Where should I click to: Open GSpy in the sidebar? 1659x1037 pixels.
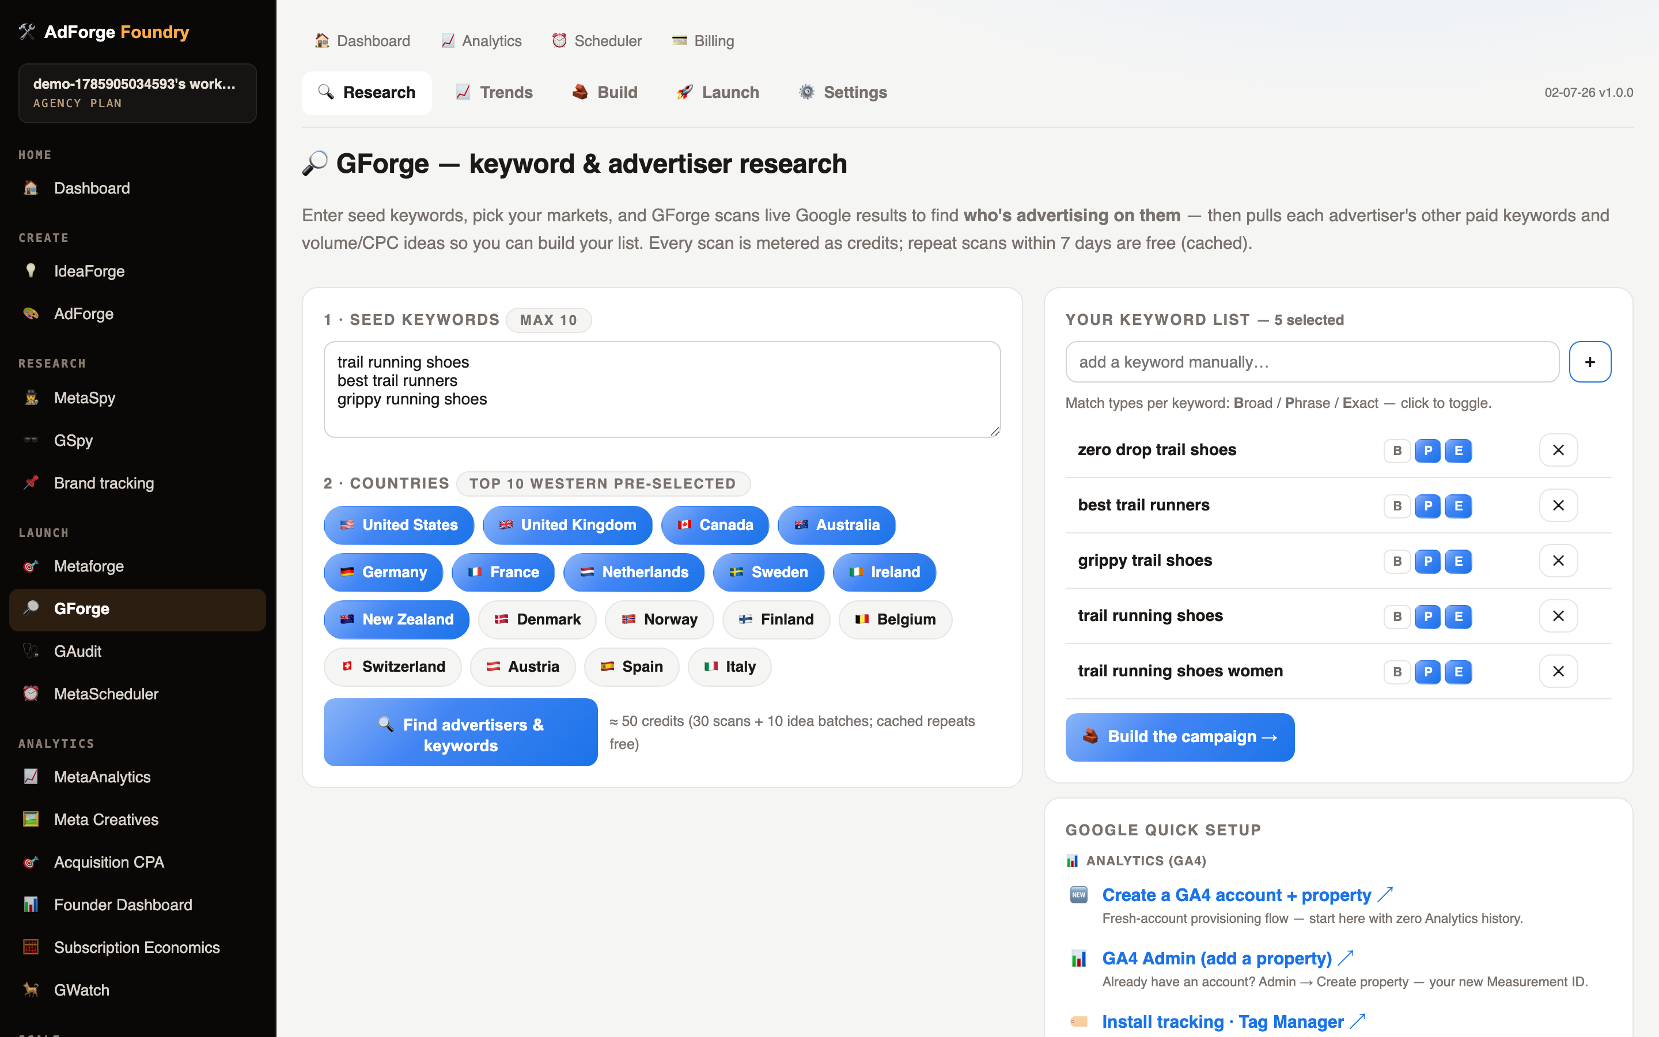pyautogui.click(x=137, y=440)
